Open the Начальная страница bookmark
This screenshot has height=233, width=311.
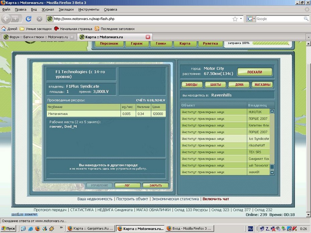(73, 29)
